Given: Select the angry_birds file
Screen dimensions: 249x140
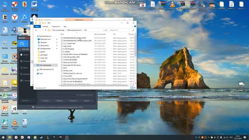Looking at the screenshot, I should pyautogui.click(x=67, y=46).
